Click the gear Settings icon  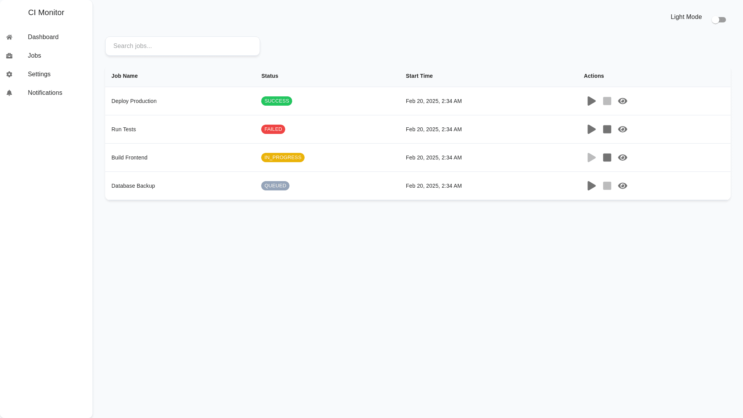click(9, 74)
